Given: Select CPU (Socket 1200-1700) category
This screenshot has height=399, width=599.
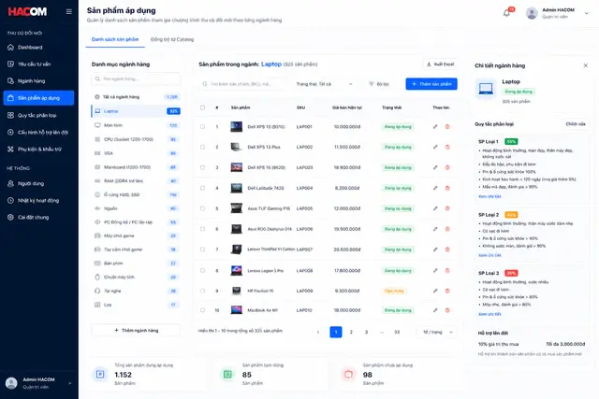Looking at the screenshot, I should 136,139.
